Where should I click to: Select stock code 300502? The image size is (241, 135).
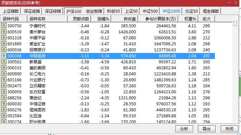click(x=14, y=62)
